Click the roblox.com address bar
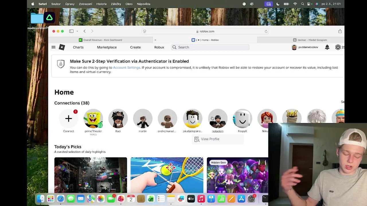Image resolution: width=367 pixels, height=206 pixels. [205, 31]
